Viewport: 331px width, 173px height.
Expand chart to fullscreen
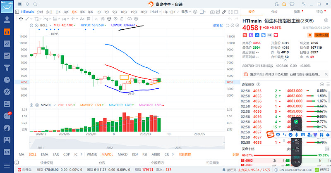point(230,12)
